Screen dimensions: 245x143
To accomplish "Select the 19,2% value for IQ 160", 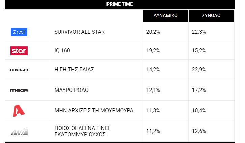I will [153, 51].
